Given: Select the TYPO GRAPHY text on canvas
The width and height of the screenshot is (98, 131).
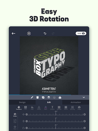Looking at the screenshot, I should click(x=53, y=65).
